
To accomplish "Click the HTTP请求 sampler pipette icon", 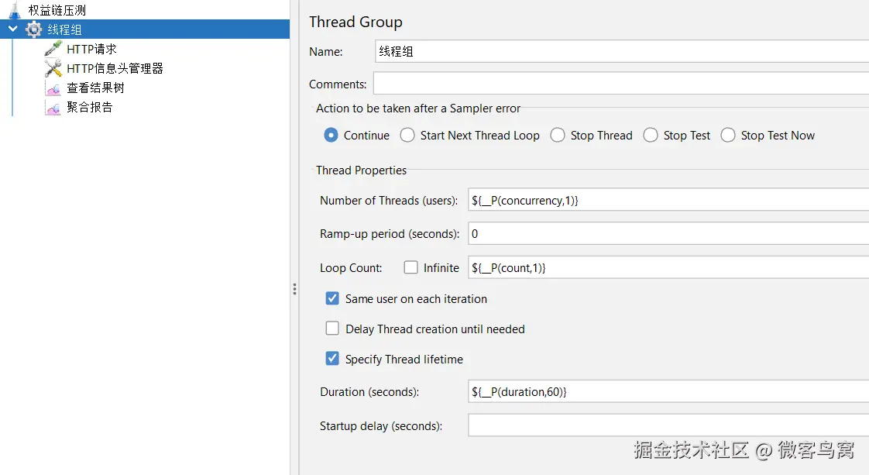I will click(53, 49).
